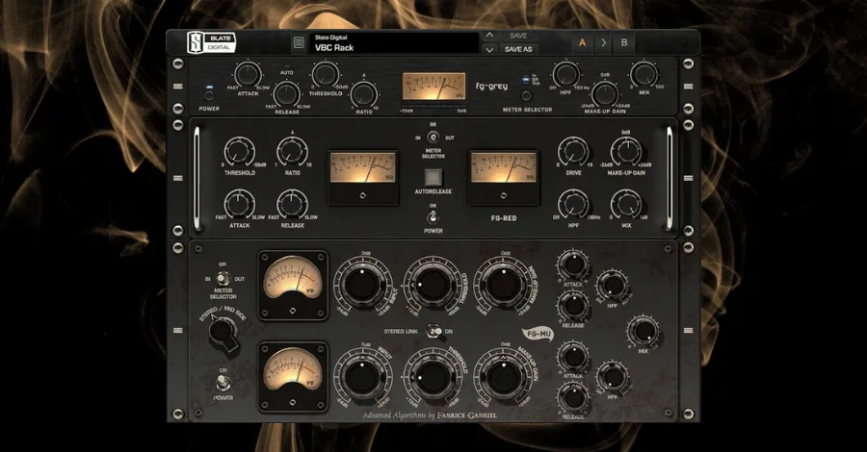Switch to setting B
The width and height of the screenshot is (867, 452).
(x=624, y=42)
